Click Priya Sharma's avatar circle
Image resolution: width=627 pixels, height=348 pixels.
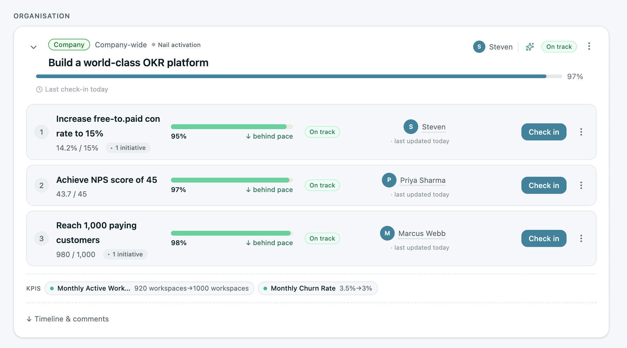click(389, 180)
